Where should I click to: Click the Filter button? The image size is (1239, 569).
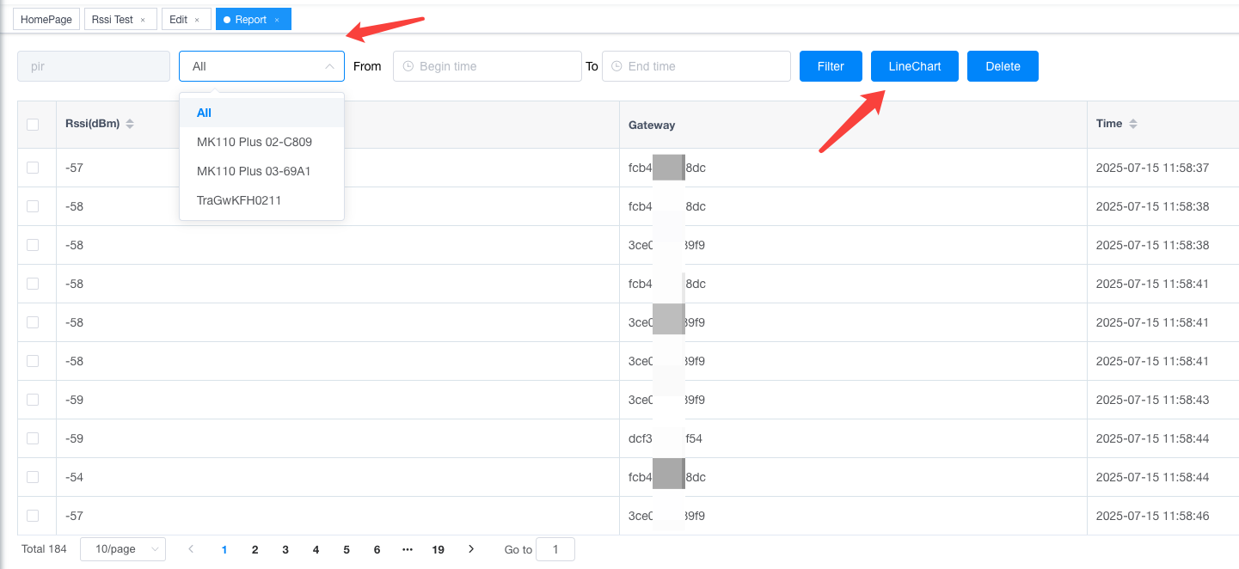click(831, 66)
